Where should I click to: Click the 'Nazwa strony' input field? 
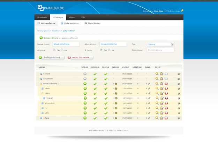click(x=66, y=44)
